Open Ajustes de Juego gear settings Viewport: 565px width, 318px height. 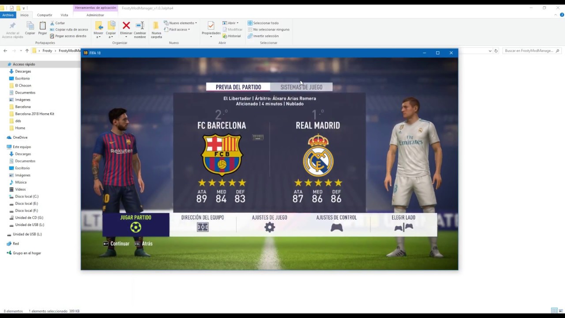[x=270, y=224]
